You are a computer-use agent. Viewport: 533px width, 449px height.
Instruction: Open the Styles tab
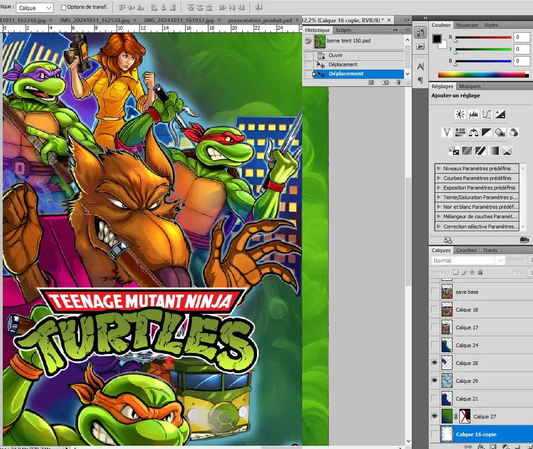pos(491,25)
